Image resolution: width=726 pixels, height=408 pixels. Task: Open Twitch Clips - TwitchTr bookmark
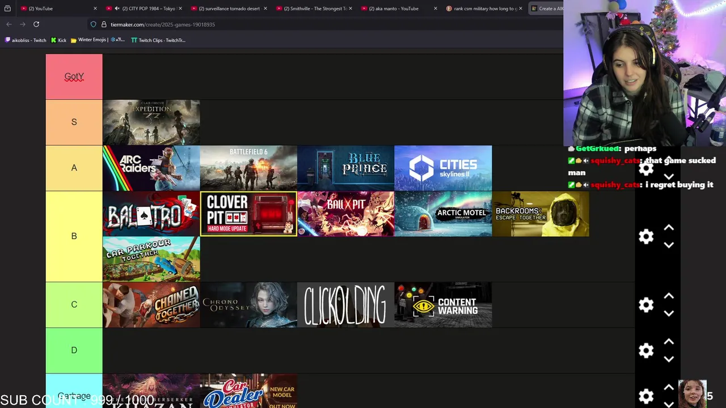coord(158,40)
